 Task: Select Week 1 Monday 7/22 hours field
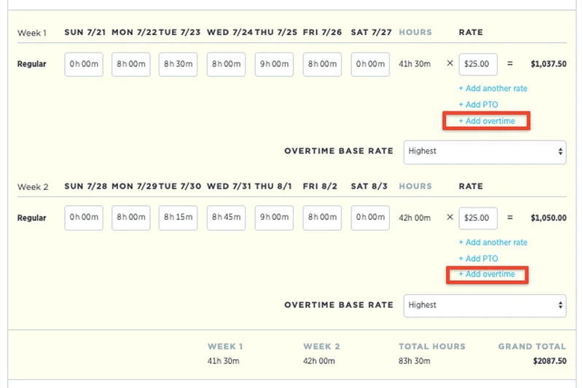[131, 64]
